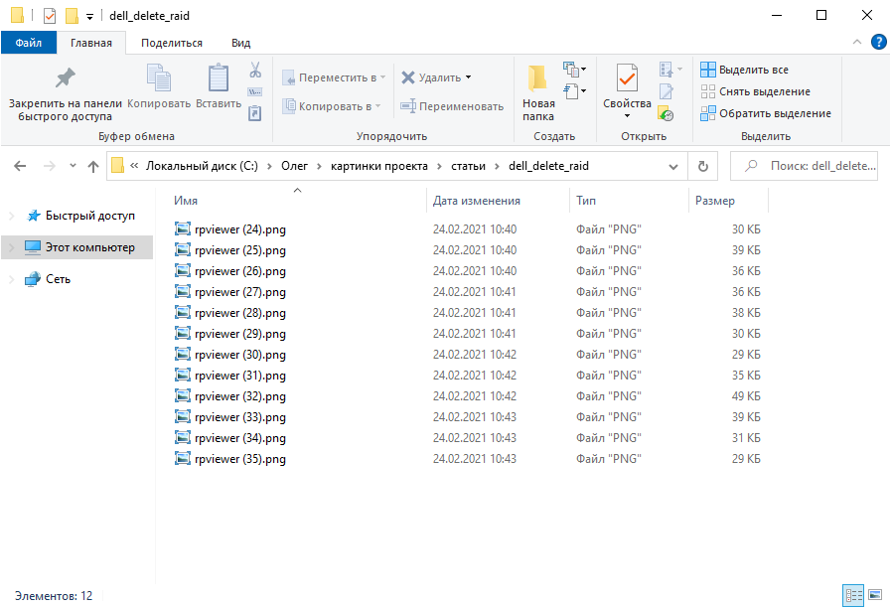Expand Быстрый доступ tree node
891x608 pixels.
tap(11, 216)
